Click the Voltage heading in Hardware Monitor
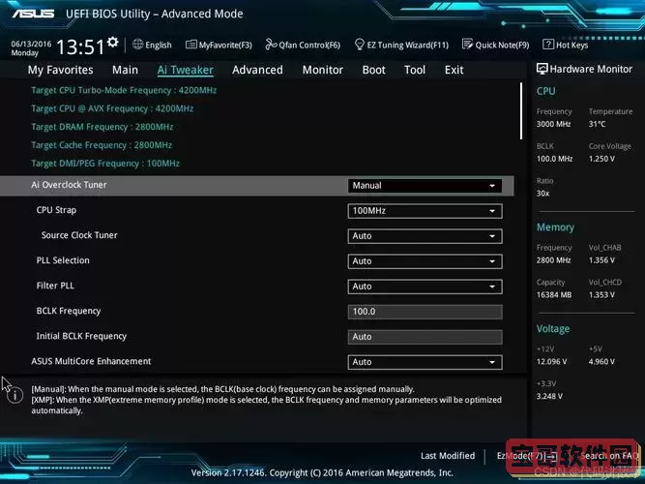Image resolution: width=645 pixels, height=484 pixels. click(x=553, y=329)
